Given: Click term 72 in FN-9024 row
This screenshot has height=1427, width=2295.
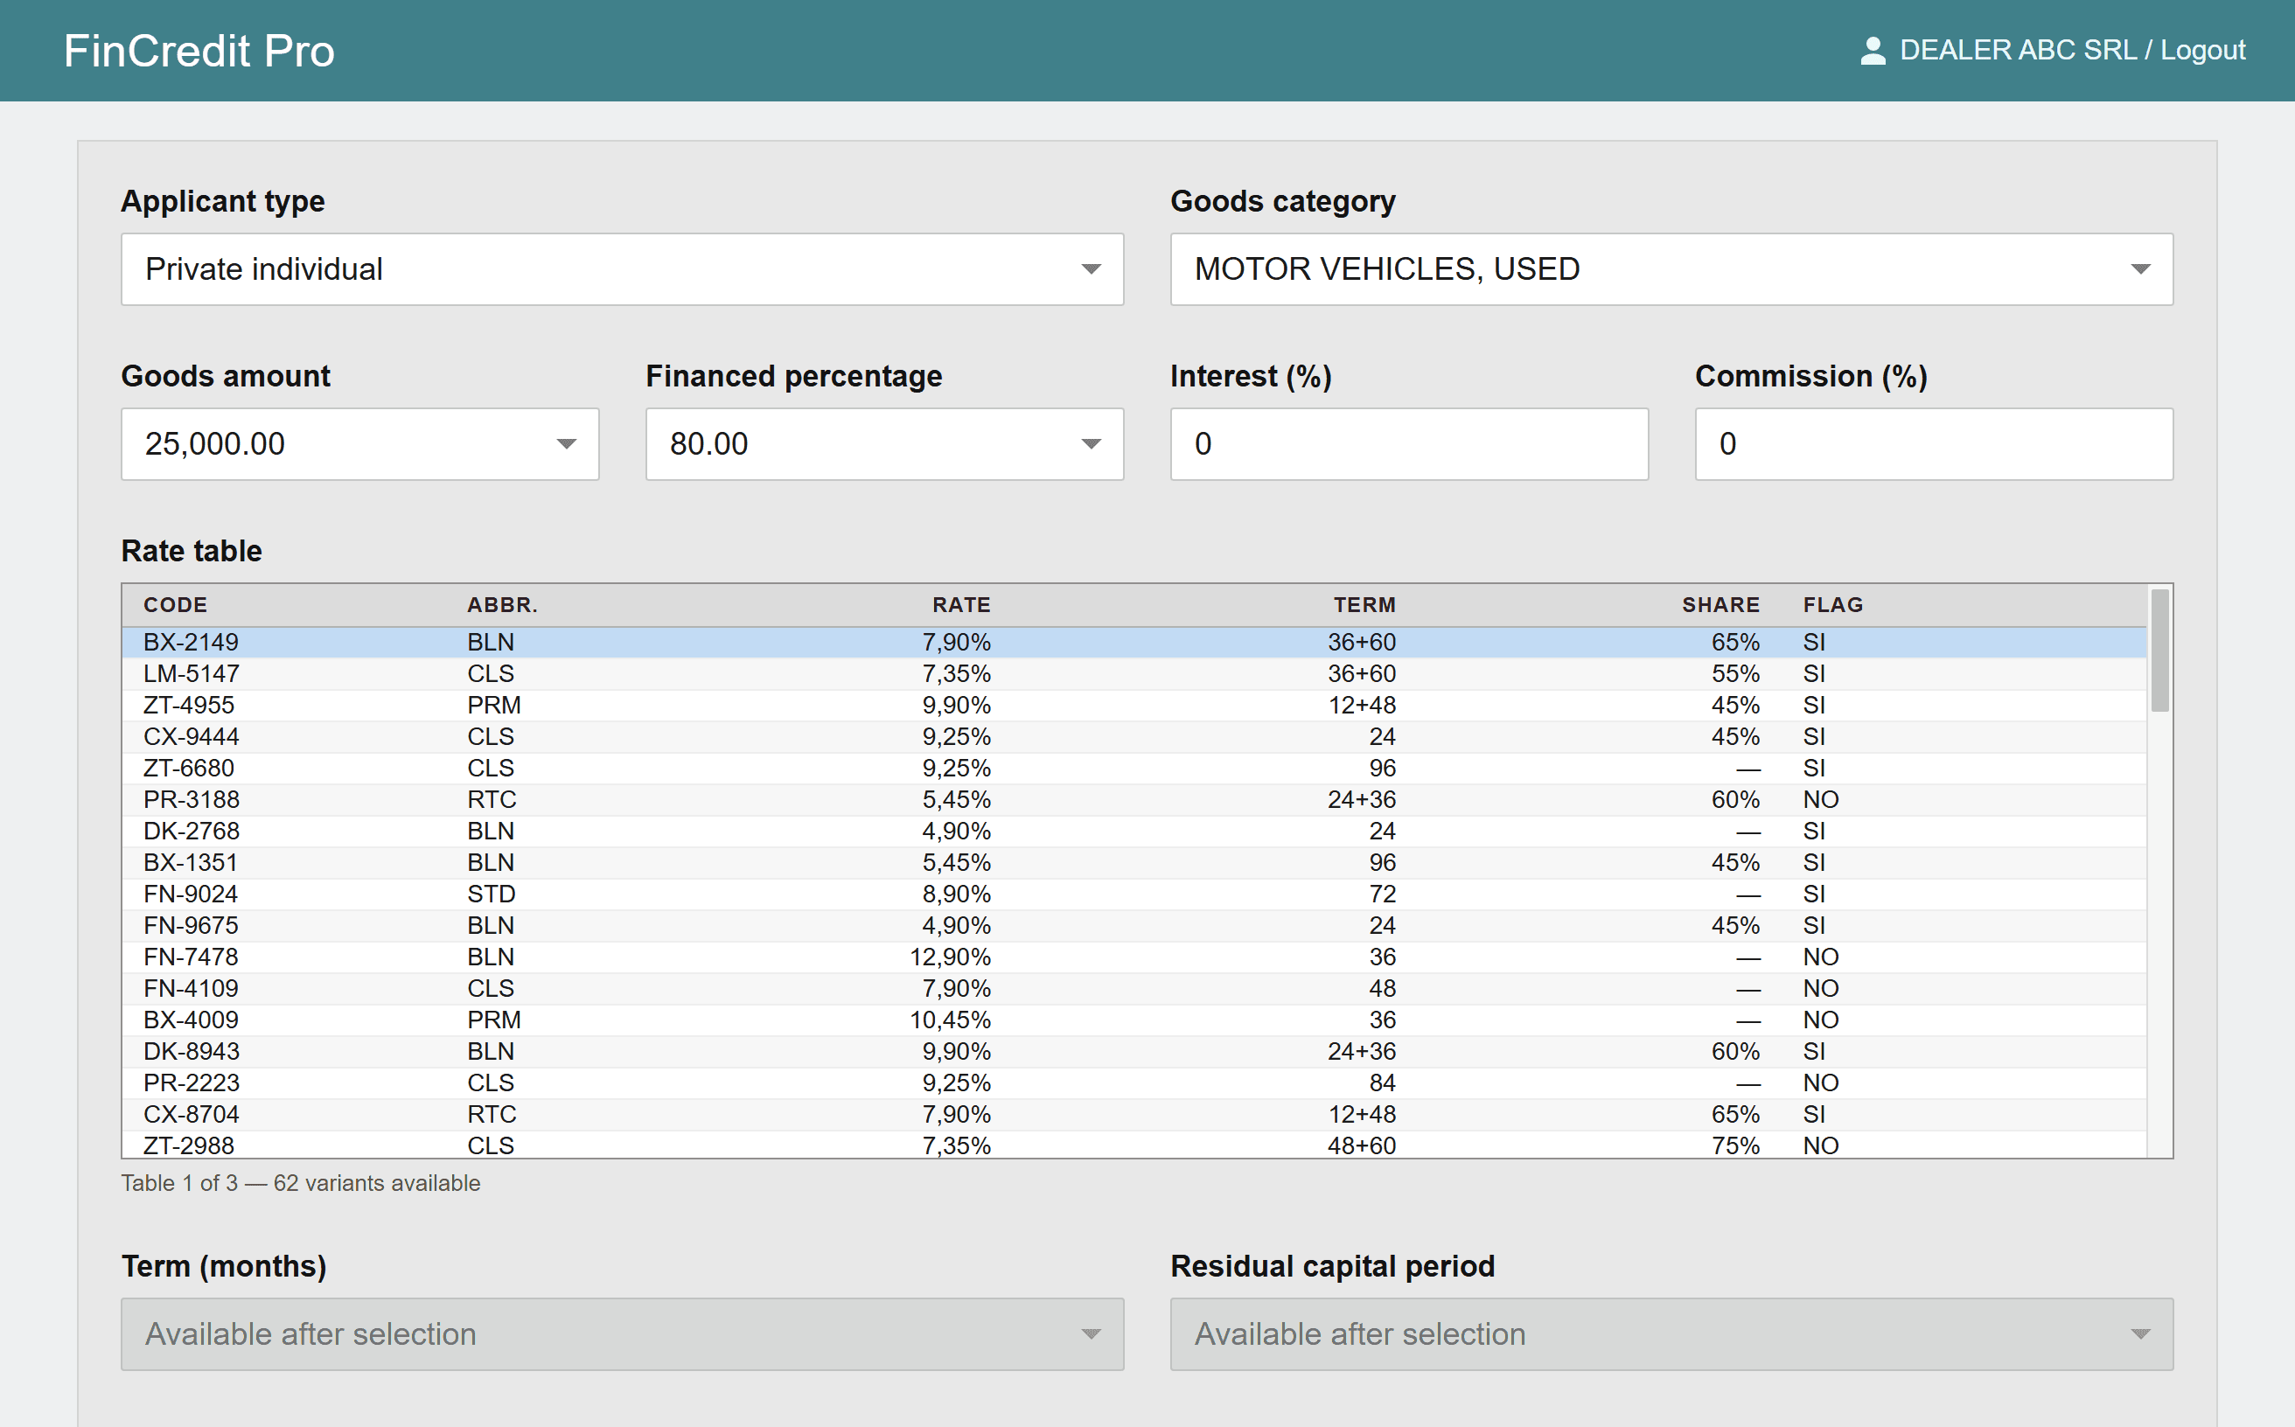Looking at the screenshot, I should pyautogui.click(x=1382, y=894).
